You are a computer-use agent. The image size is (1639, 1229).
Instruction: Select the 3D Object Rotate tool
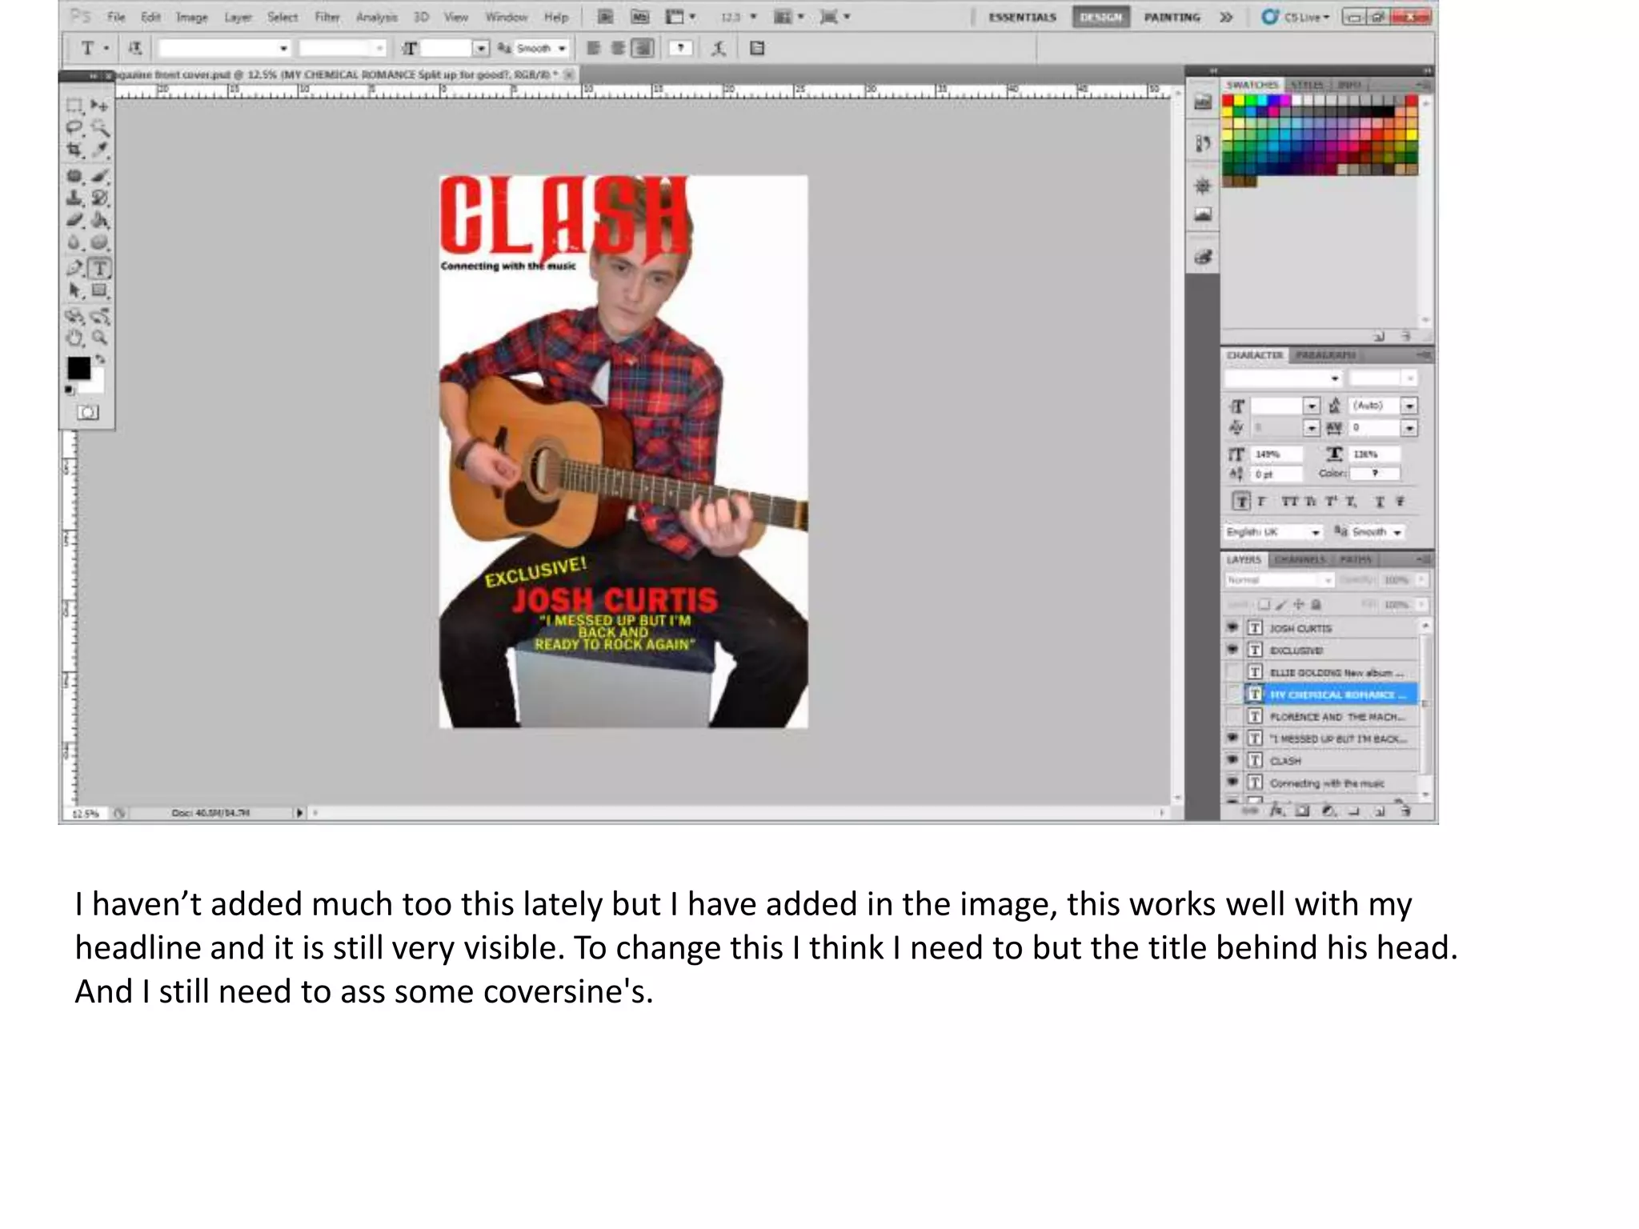(74, 316)
